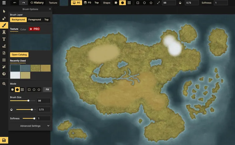Open the Grid tool in sidebar

click(4, 60)
